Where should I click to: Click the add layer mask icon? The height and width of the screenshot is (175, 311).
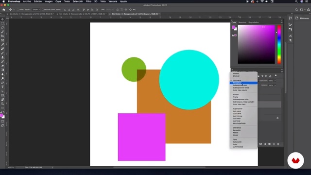coord(260,144)
